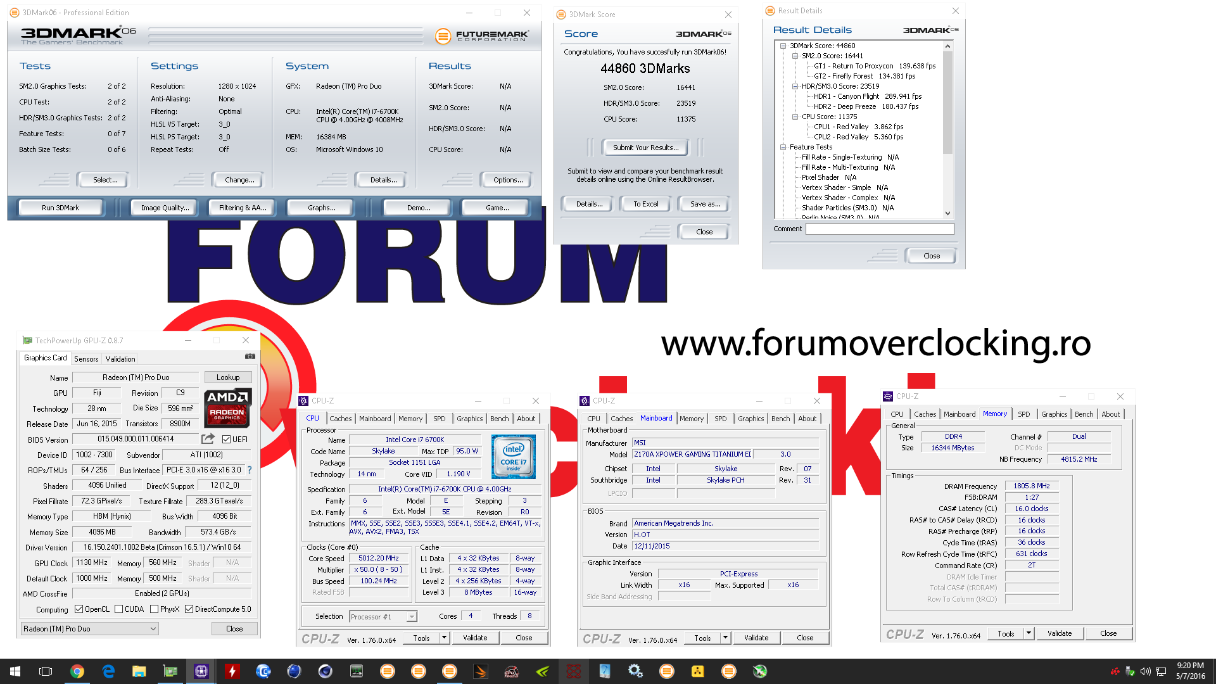Image resolution: width=1216 pixels, height=684 pixels.
Task: Click the GPU-Z screenshot camera icon
Action: 250,357
